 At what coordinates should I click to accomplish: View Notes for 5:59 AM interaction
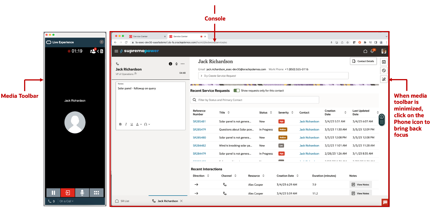360,193
